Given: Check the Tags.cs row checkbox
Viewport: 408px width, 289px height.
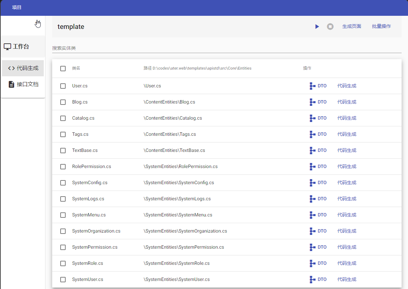Looking at the screenshot, I should (x=63, y=134).
